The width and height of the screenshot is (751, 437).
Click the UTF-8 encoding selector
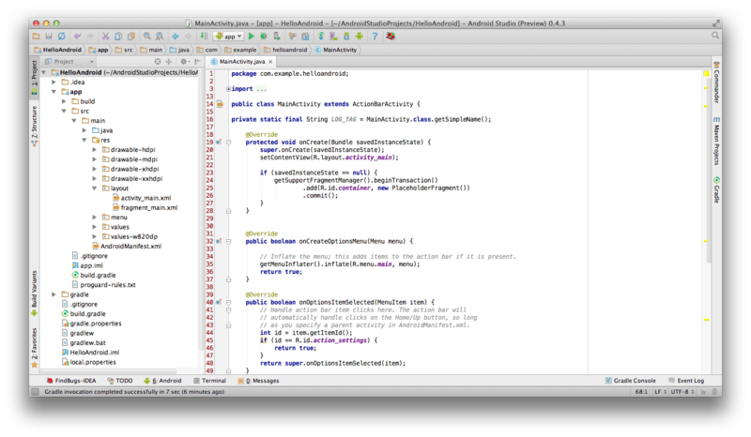pos(682,392)
